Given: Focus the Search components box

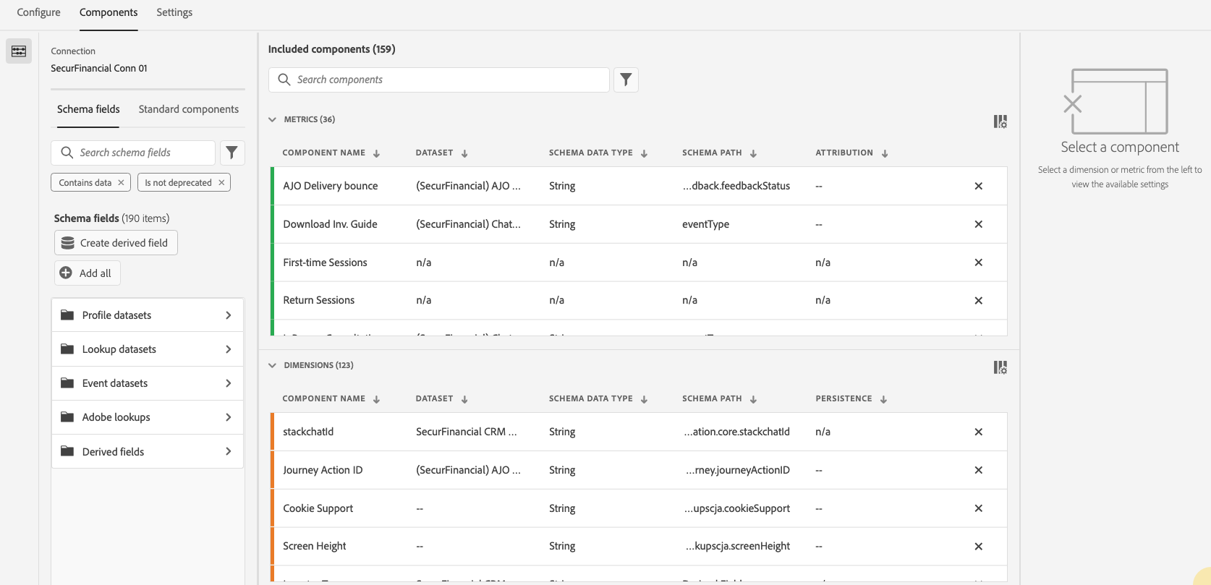Looking at the screenshot, I should coord(439,80).
